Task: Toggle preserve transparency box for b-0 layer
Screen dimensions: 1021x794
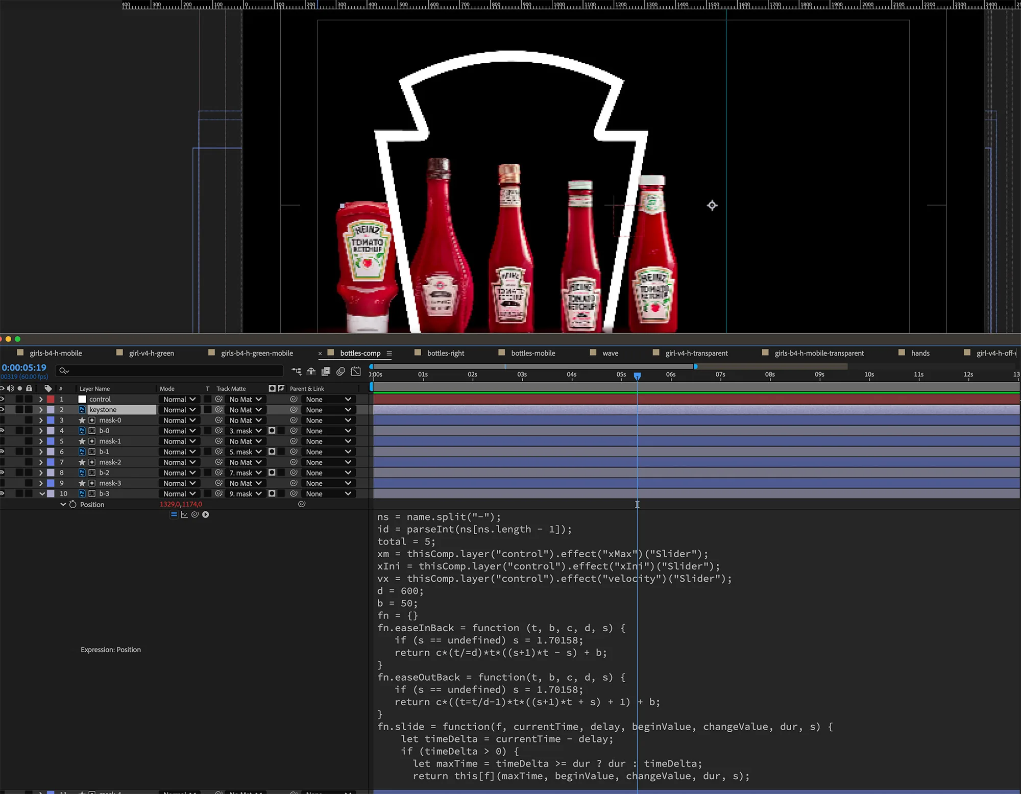Action: coord(208,431)
